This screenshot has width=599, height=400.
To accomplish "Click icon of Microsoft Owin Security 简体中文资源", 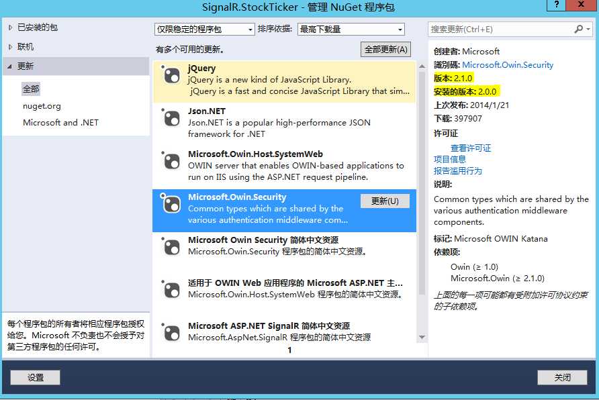I will point(170,246).
